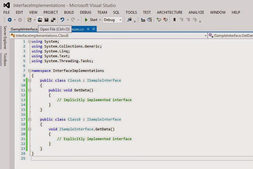
Task: Click the Open File folder icon
Action: click(40, 20)
